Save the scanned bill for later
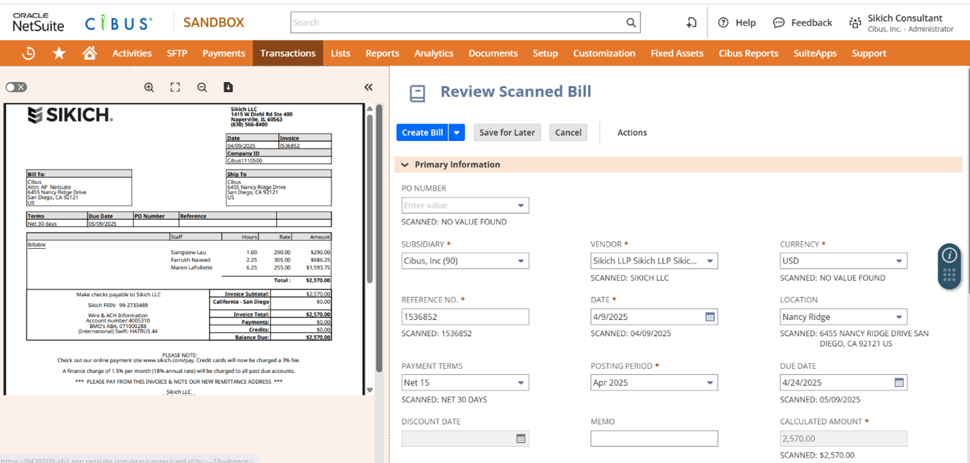The width and height of the screenshot is (970, 463). point(507,132)
